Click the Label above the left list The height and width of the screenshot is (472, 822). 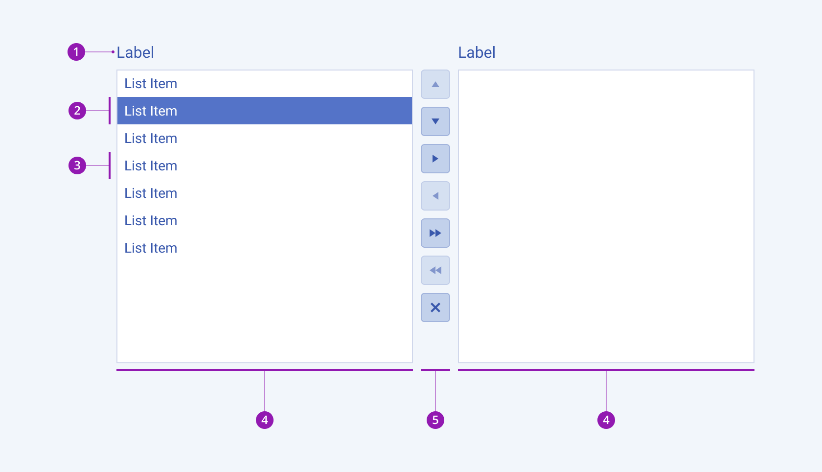coord(136,52)
